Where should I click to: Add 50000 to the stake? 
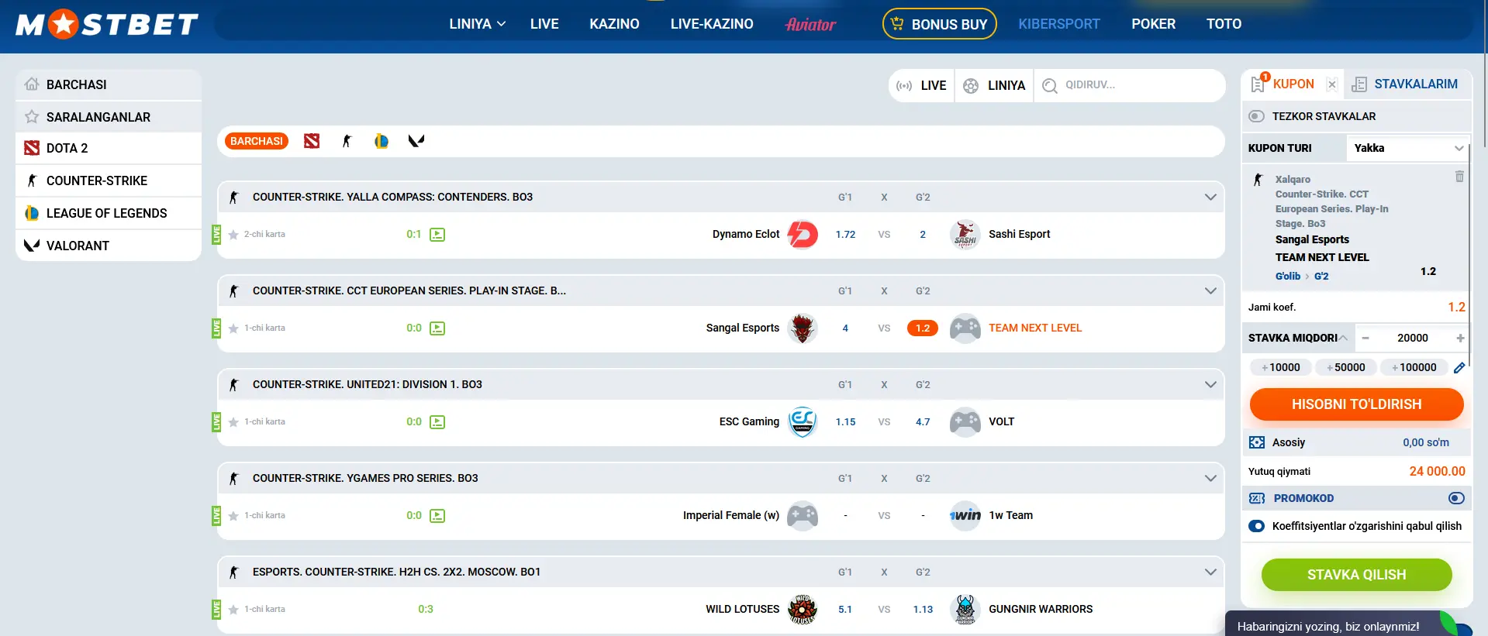[x=1345, y=367]
